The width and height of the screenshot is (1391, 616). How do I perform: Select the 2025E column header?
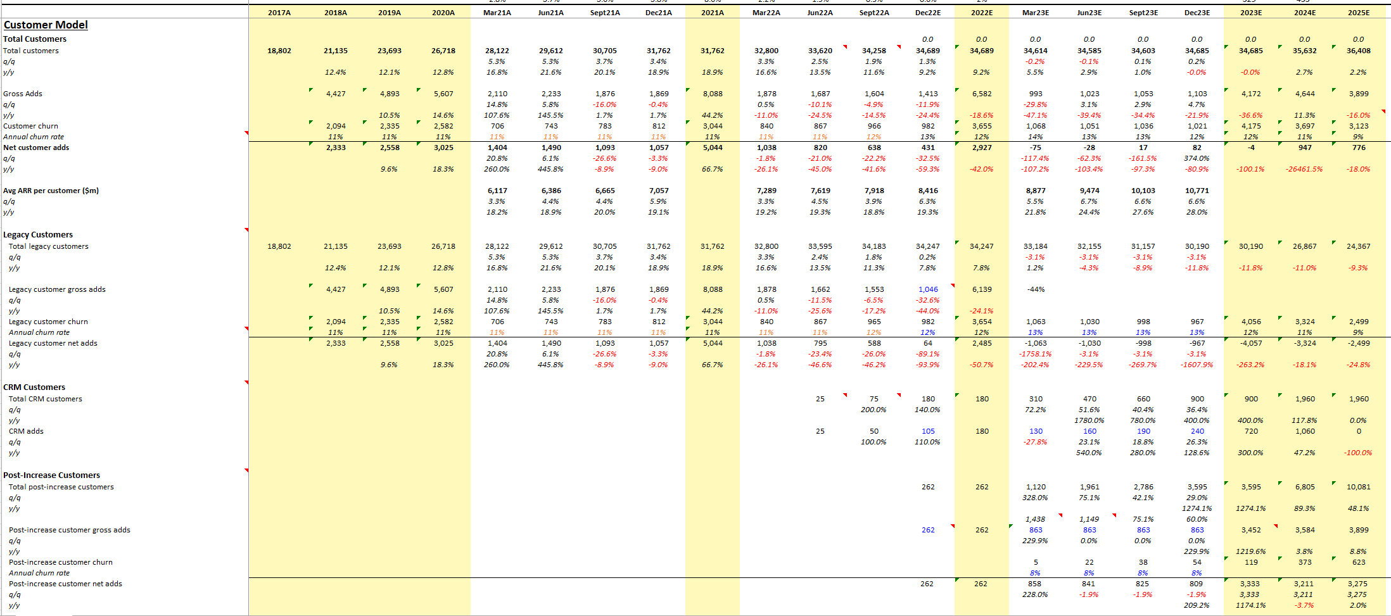(x=1359, y=13)
